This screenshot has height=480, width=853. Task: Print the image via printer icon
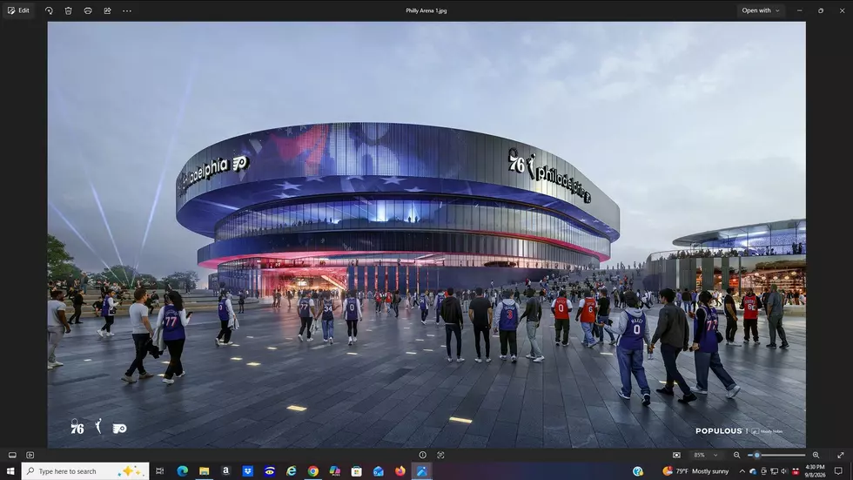pyautogui.click(x=88, y=10)
